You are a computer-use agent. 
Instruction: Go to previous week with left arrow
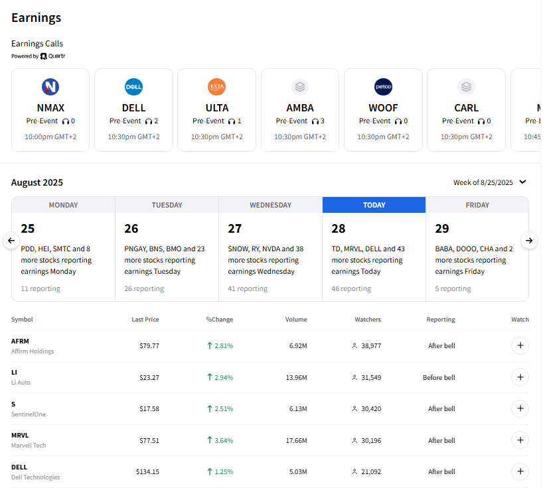[x=11, y=240]
